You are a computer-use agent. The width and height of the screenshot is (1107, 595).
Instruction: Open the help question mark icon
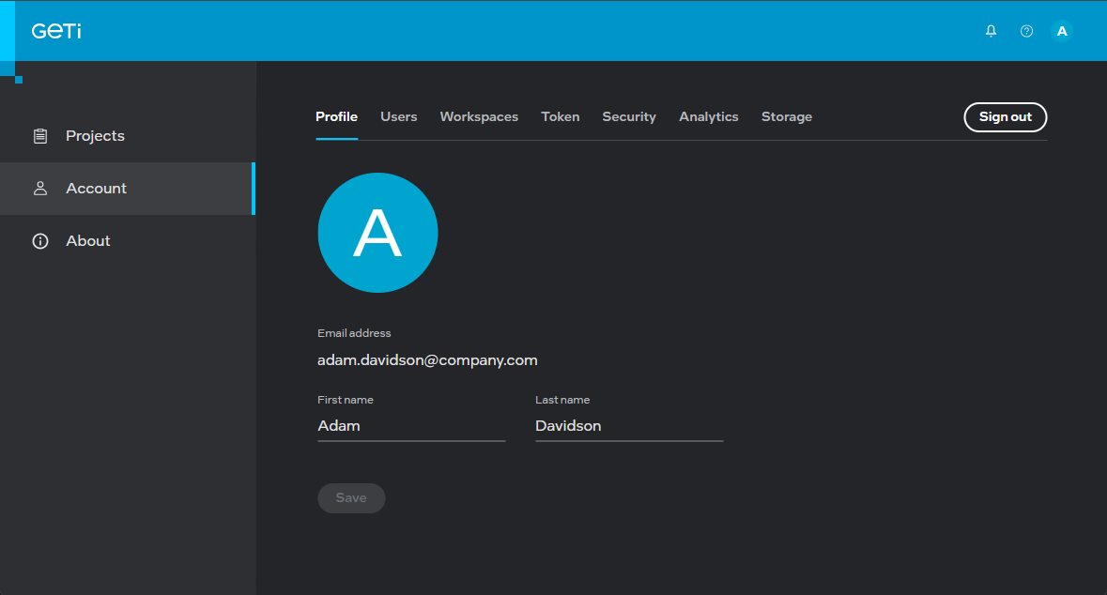pos(1026,31)
